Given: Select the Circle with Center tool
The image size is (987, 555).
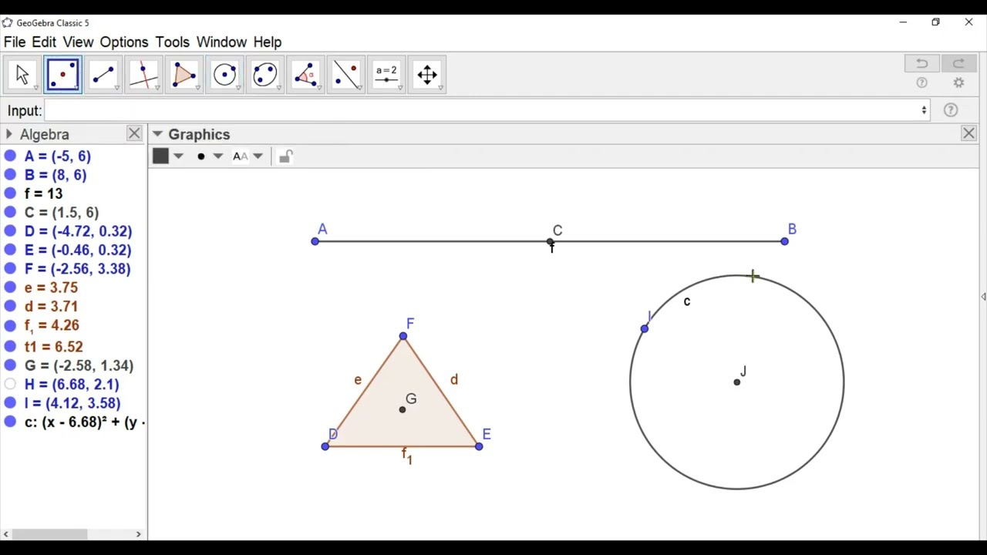Looking at the screenshot, I should (224, 75).
